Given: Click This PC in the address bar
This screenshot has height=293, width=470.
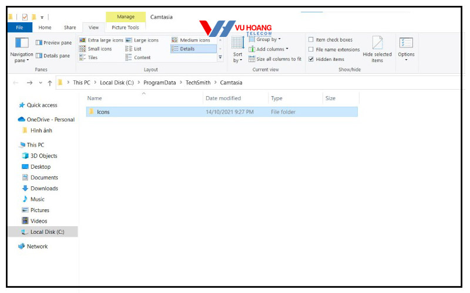Looking at the screenshot, I should point(82,83).
